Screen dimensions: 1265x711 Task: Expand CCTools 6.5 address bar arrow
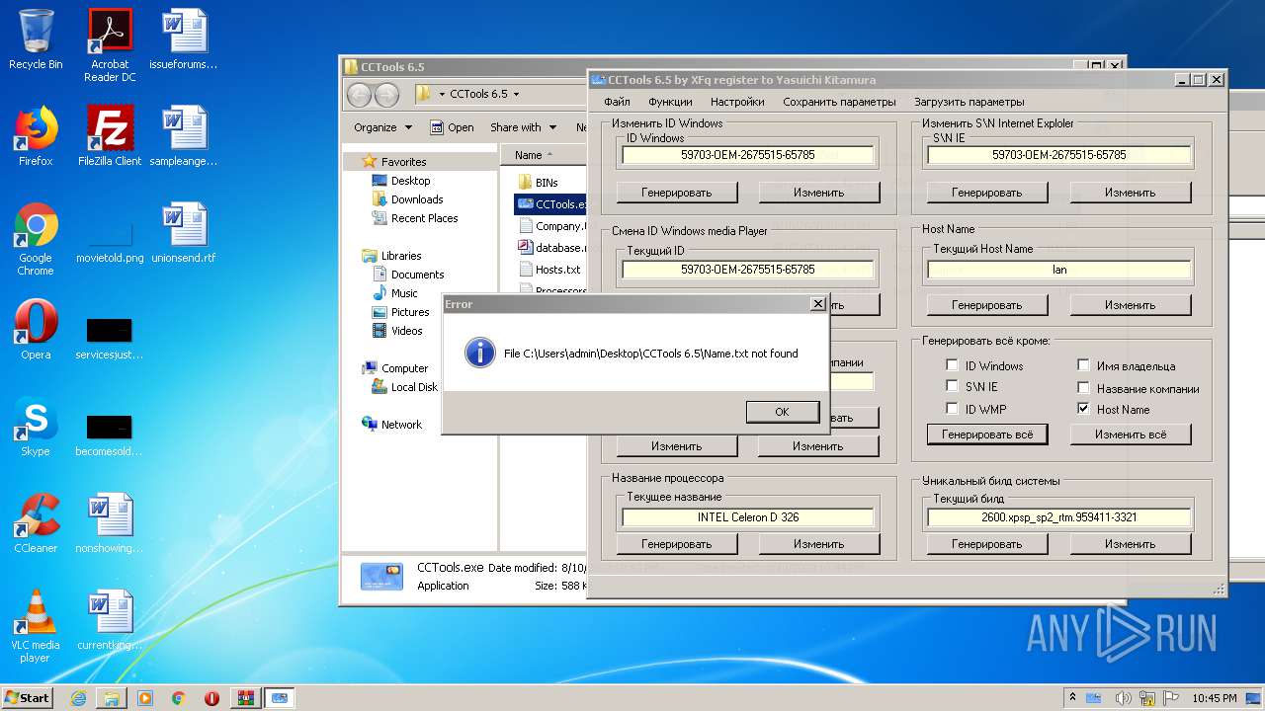point(516,95)
